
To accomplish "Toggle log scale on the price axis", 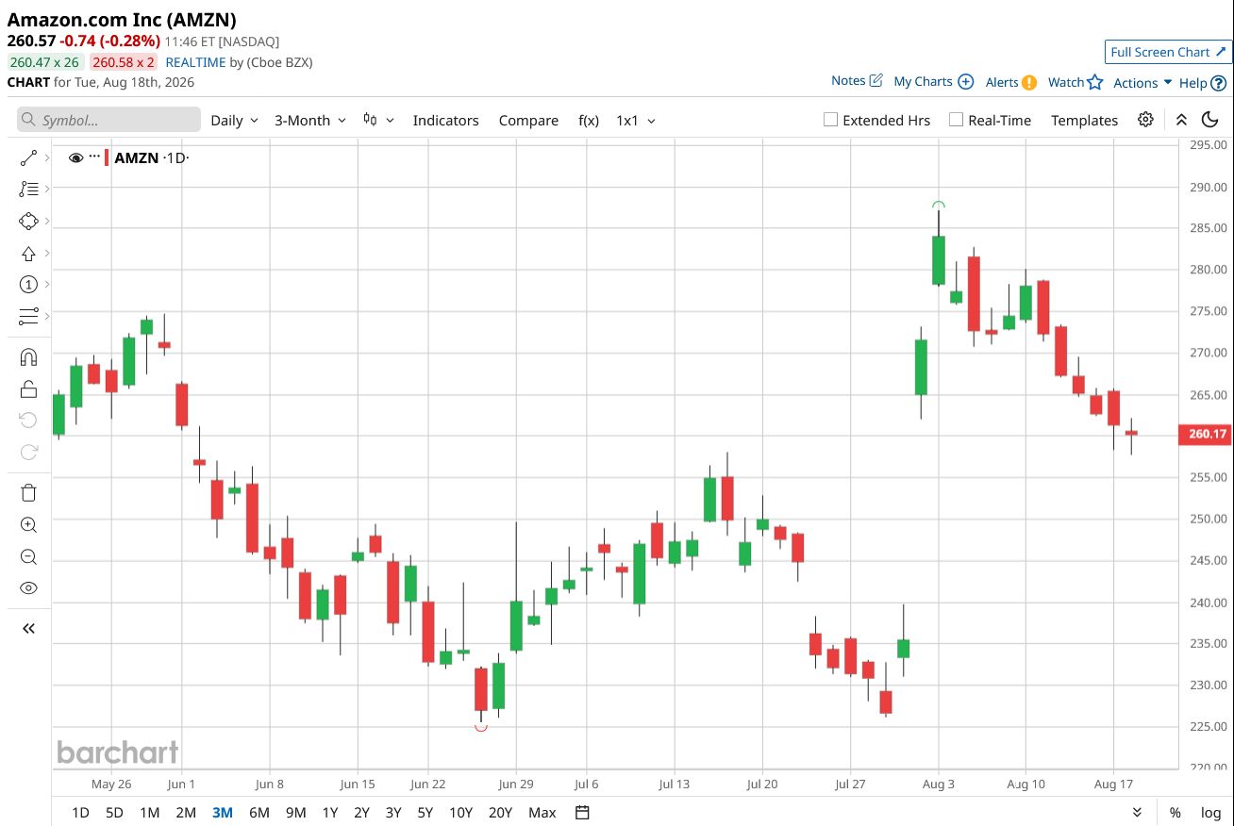I will [1210, 813].
